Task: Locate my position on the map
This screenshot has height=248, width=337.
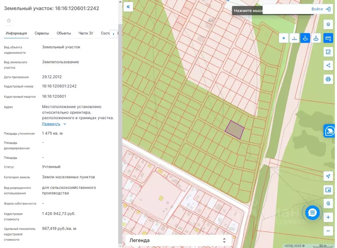Action: (x=328, y=176)
